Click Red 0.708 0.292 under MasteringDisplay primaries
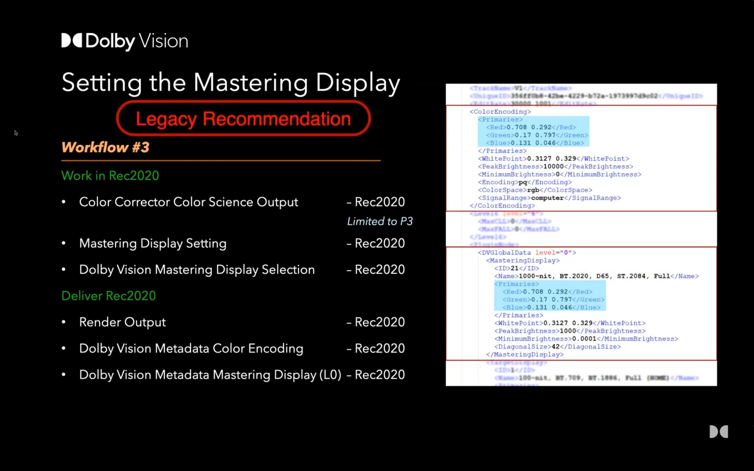This screenshot has width=754, height=471. (x=547, y=291)
